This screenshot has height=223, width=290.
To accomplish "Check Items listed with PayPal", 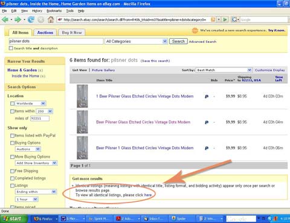I will (x=12, y=135).
